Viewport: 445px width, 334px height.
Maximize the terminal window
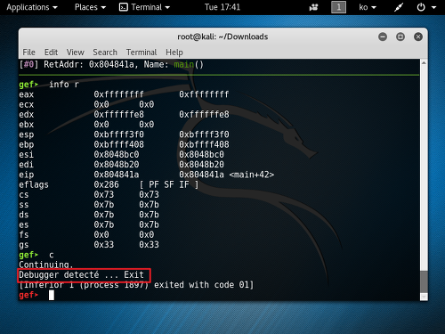pos(400,37)
